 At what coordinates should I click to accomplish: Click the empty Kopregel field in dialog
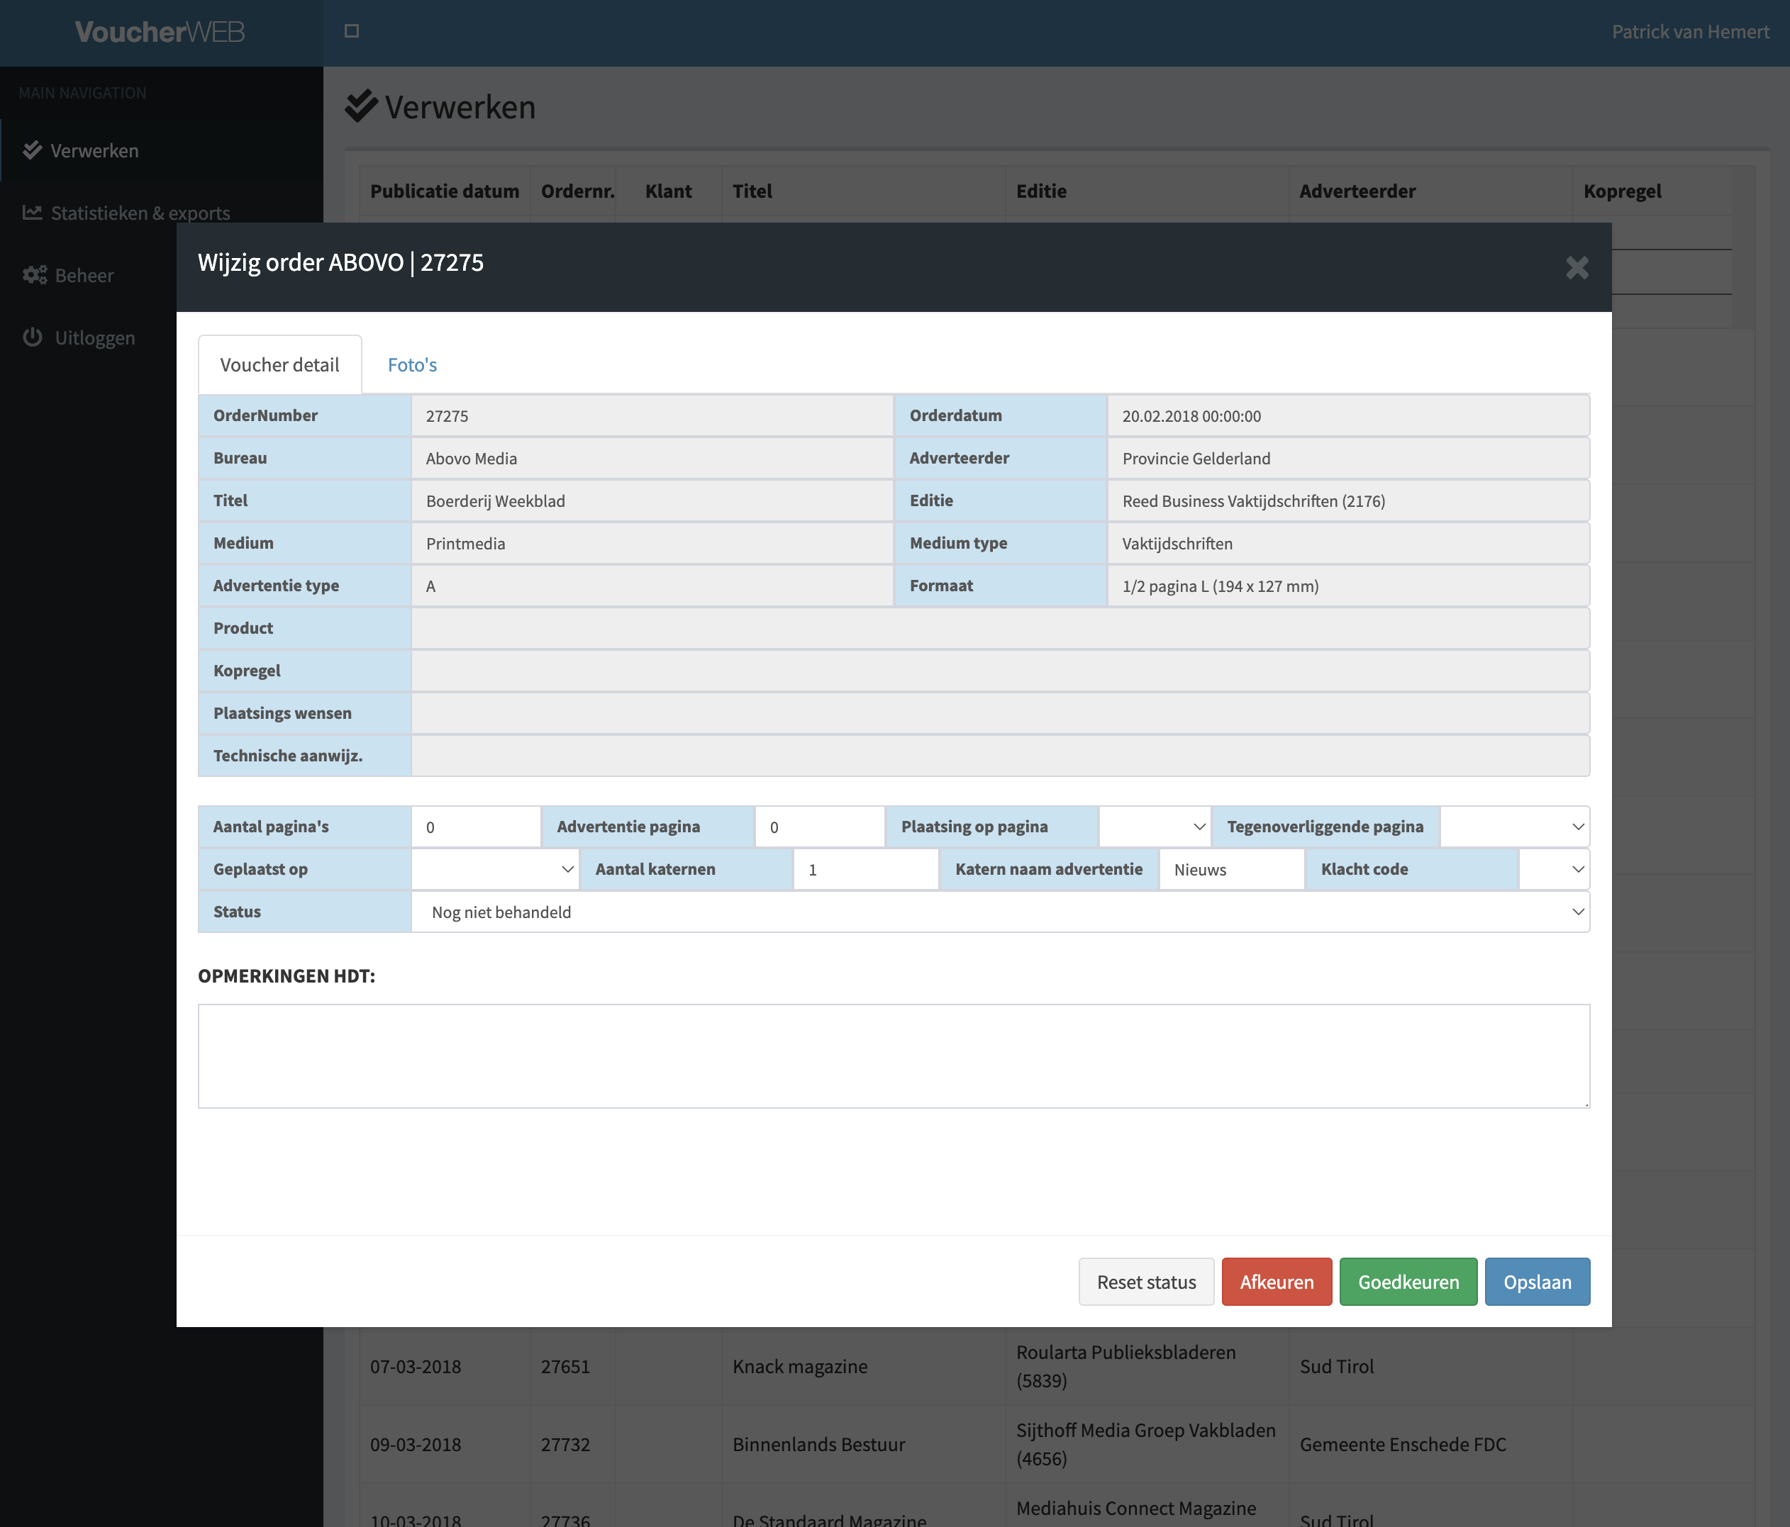click(x=1001, y=670)
